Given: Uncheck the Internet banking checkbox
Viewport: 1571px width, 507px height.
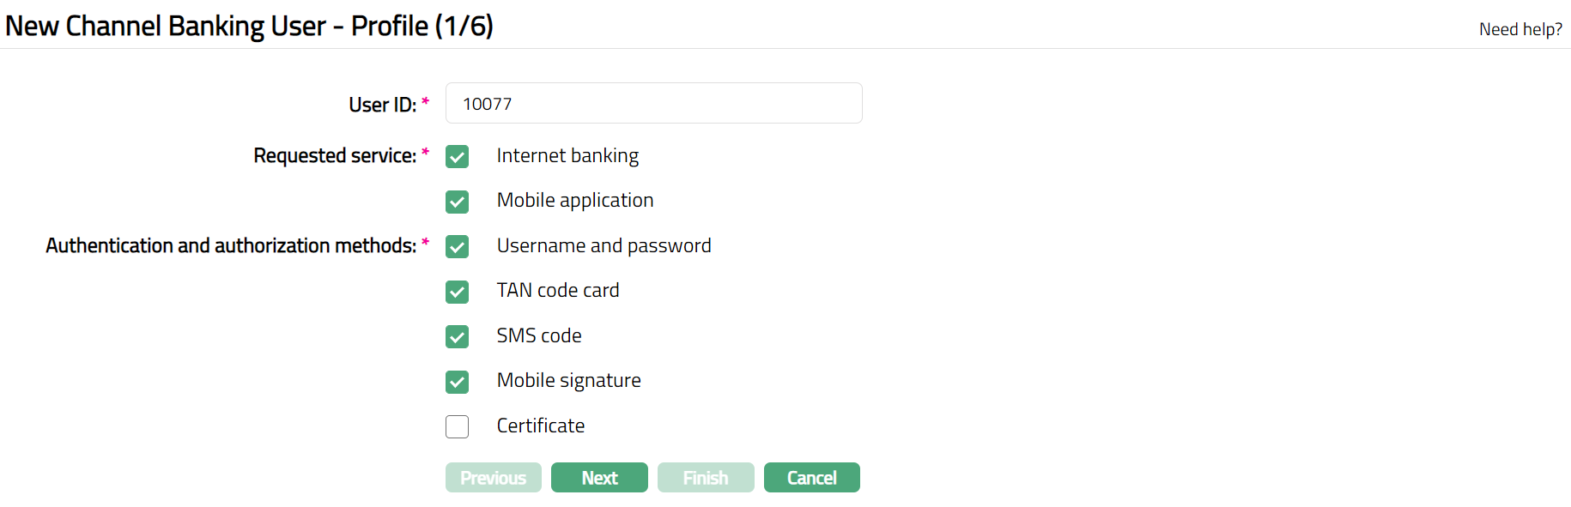Looking at the screenshot, I should 458,157.
